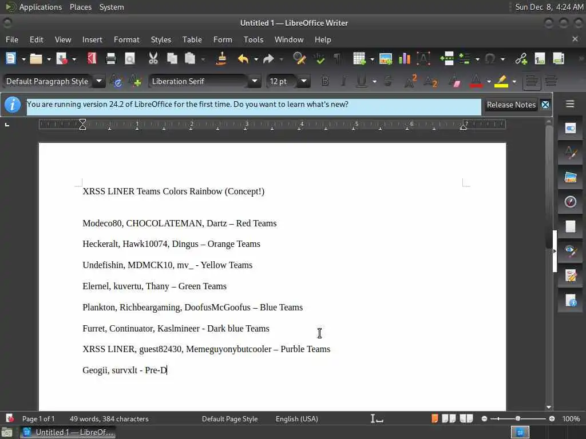Click the Undo arrow
The image size is (586, 439).
[x=243, y=59]
